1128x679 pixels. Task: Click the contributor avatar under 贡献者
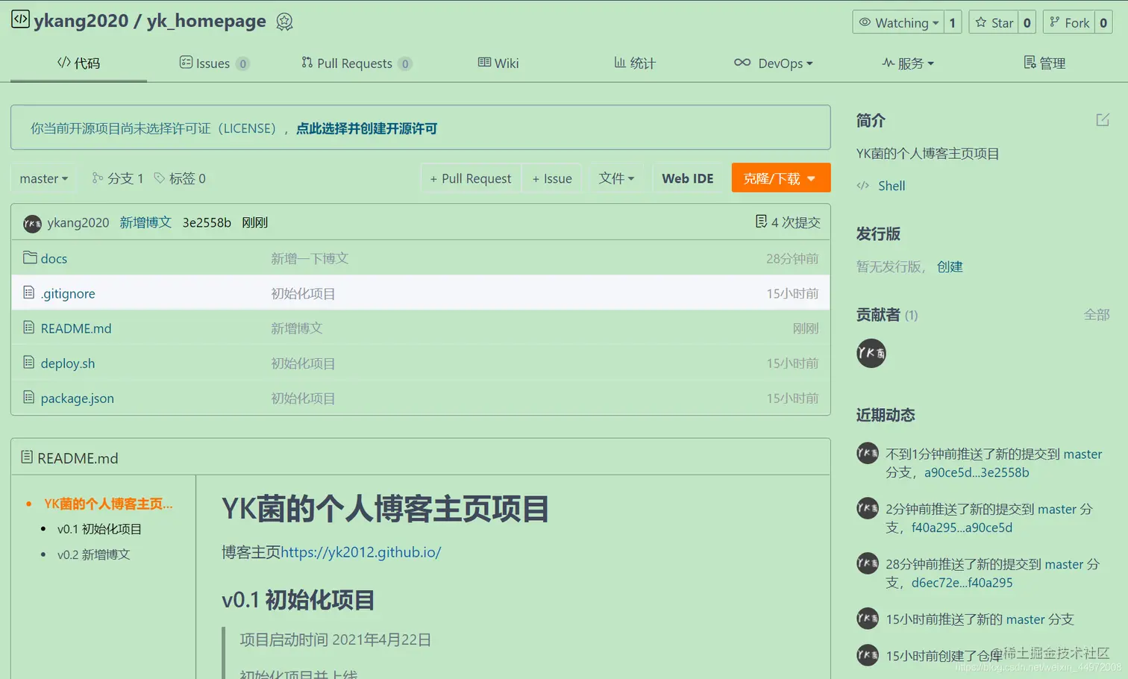tap(871, 353)
